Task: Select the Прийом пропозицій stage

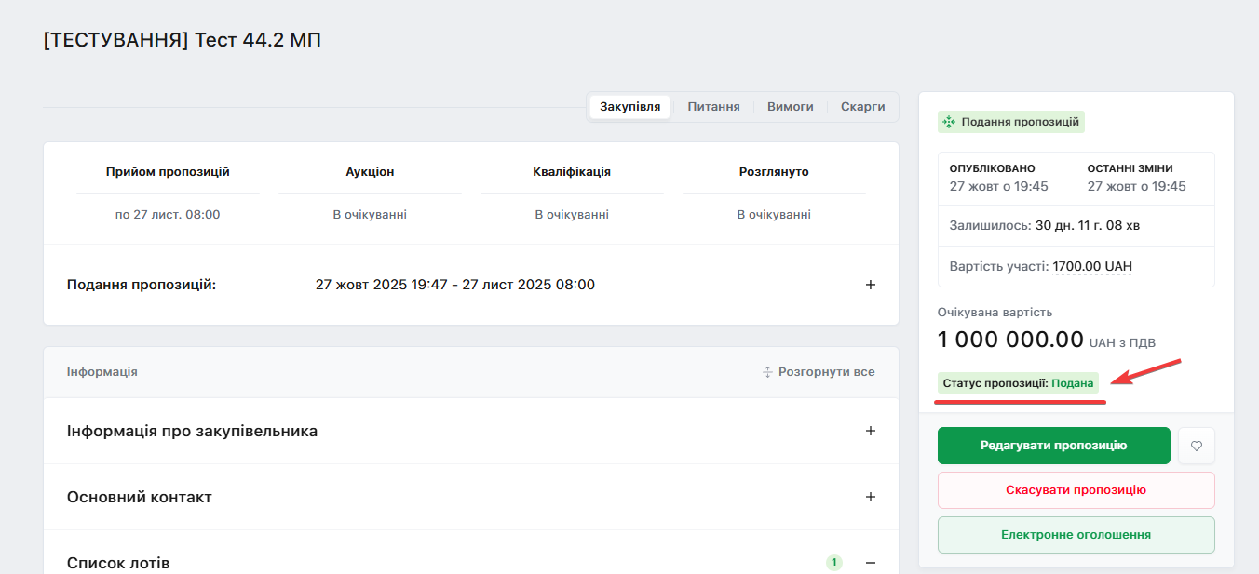Action: click(x=168, y=172)
